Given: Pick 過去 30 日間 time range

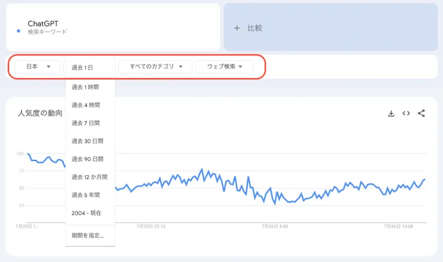Looking at the screenshot, I should tap(90, 141).
